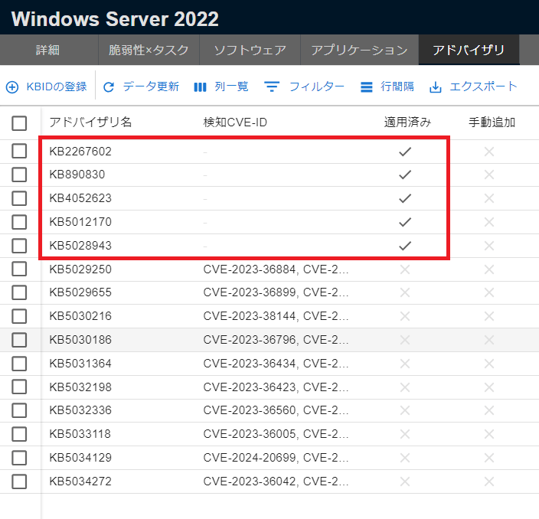
Task: Click CVE-2023-36796 cell for KB5030186
Action: [276, 340]
